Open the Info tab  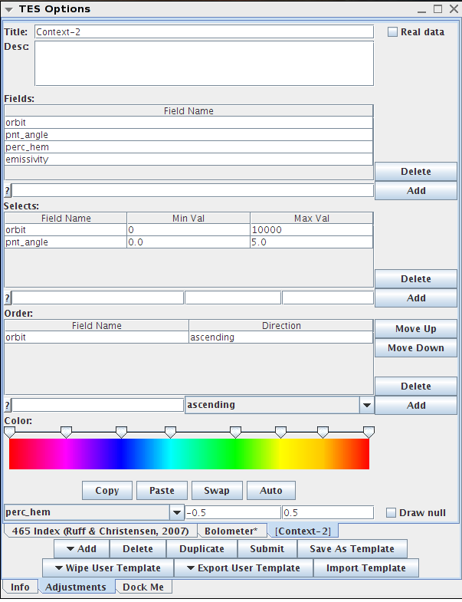tap(20, 587)
